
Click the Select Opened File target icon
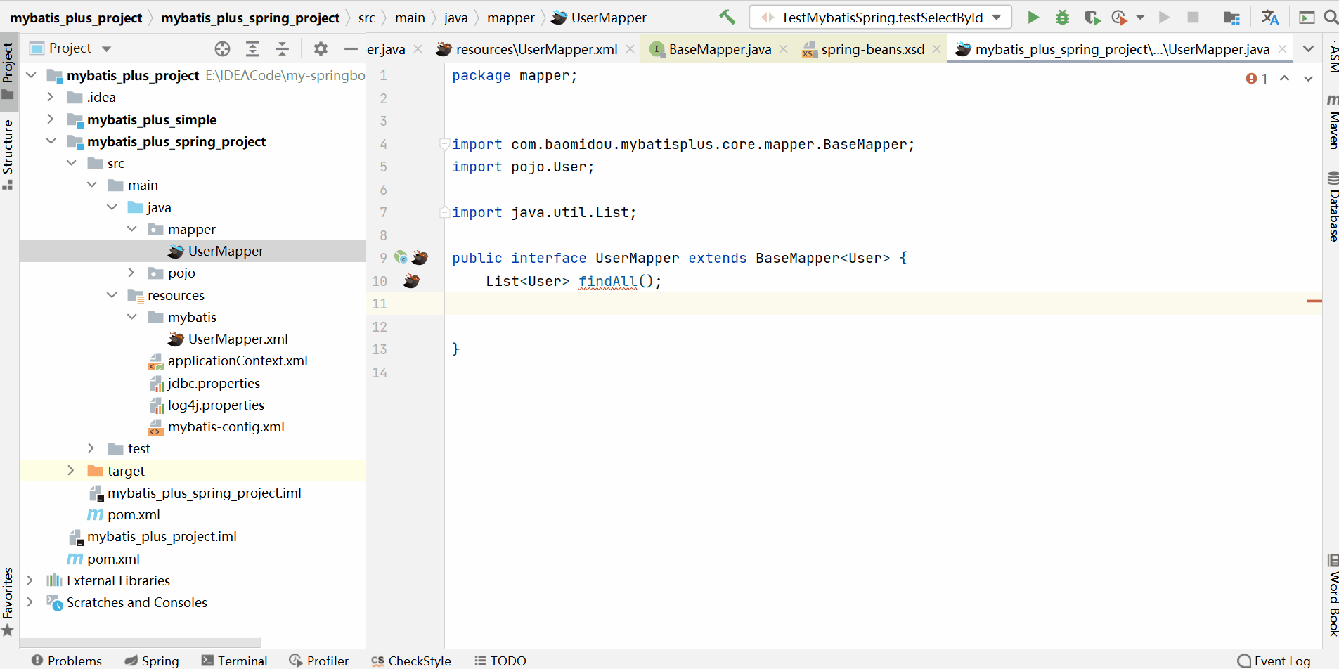(x=222, y=48)
